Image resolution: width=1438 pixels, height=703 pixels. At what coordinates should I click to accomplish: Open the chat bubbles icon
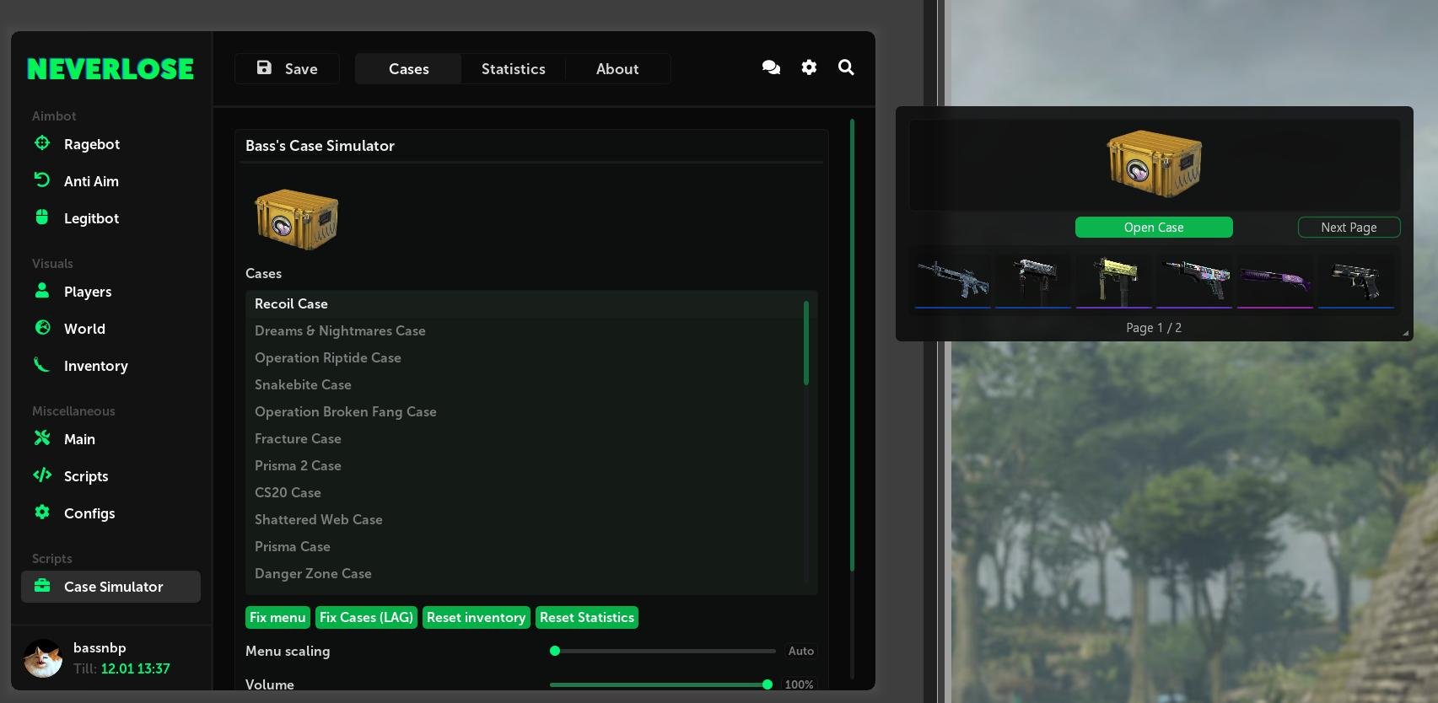(x=771, y=67)
